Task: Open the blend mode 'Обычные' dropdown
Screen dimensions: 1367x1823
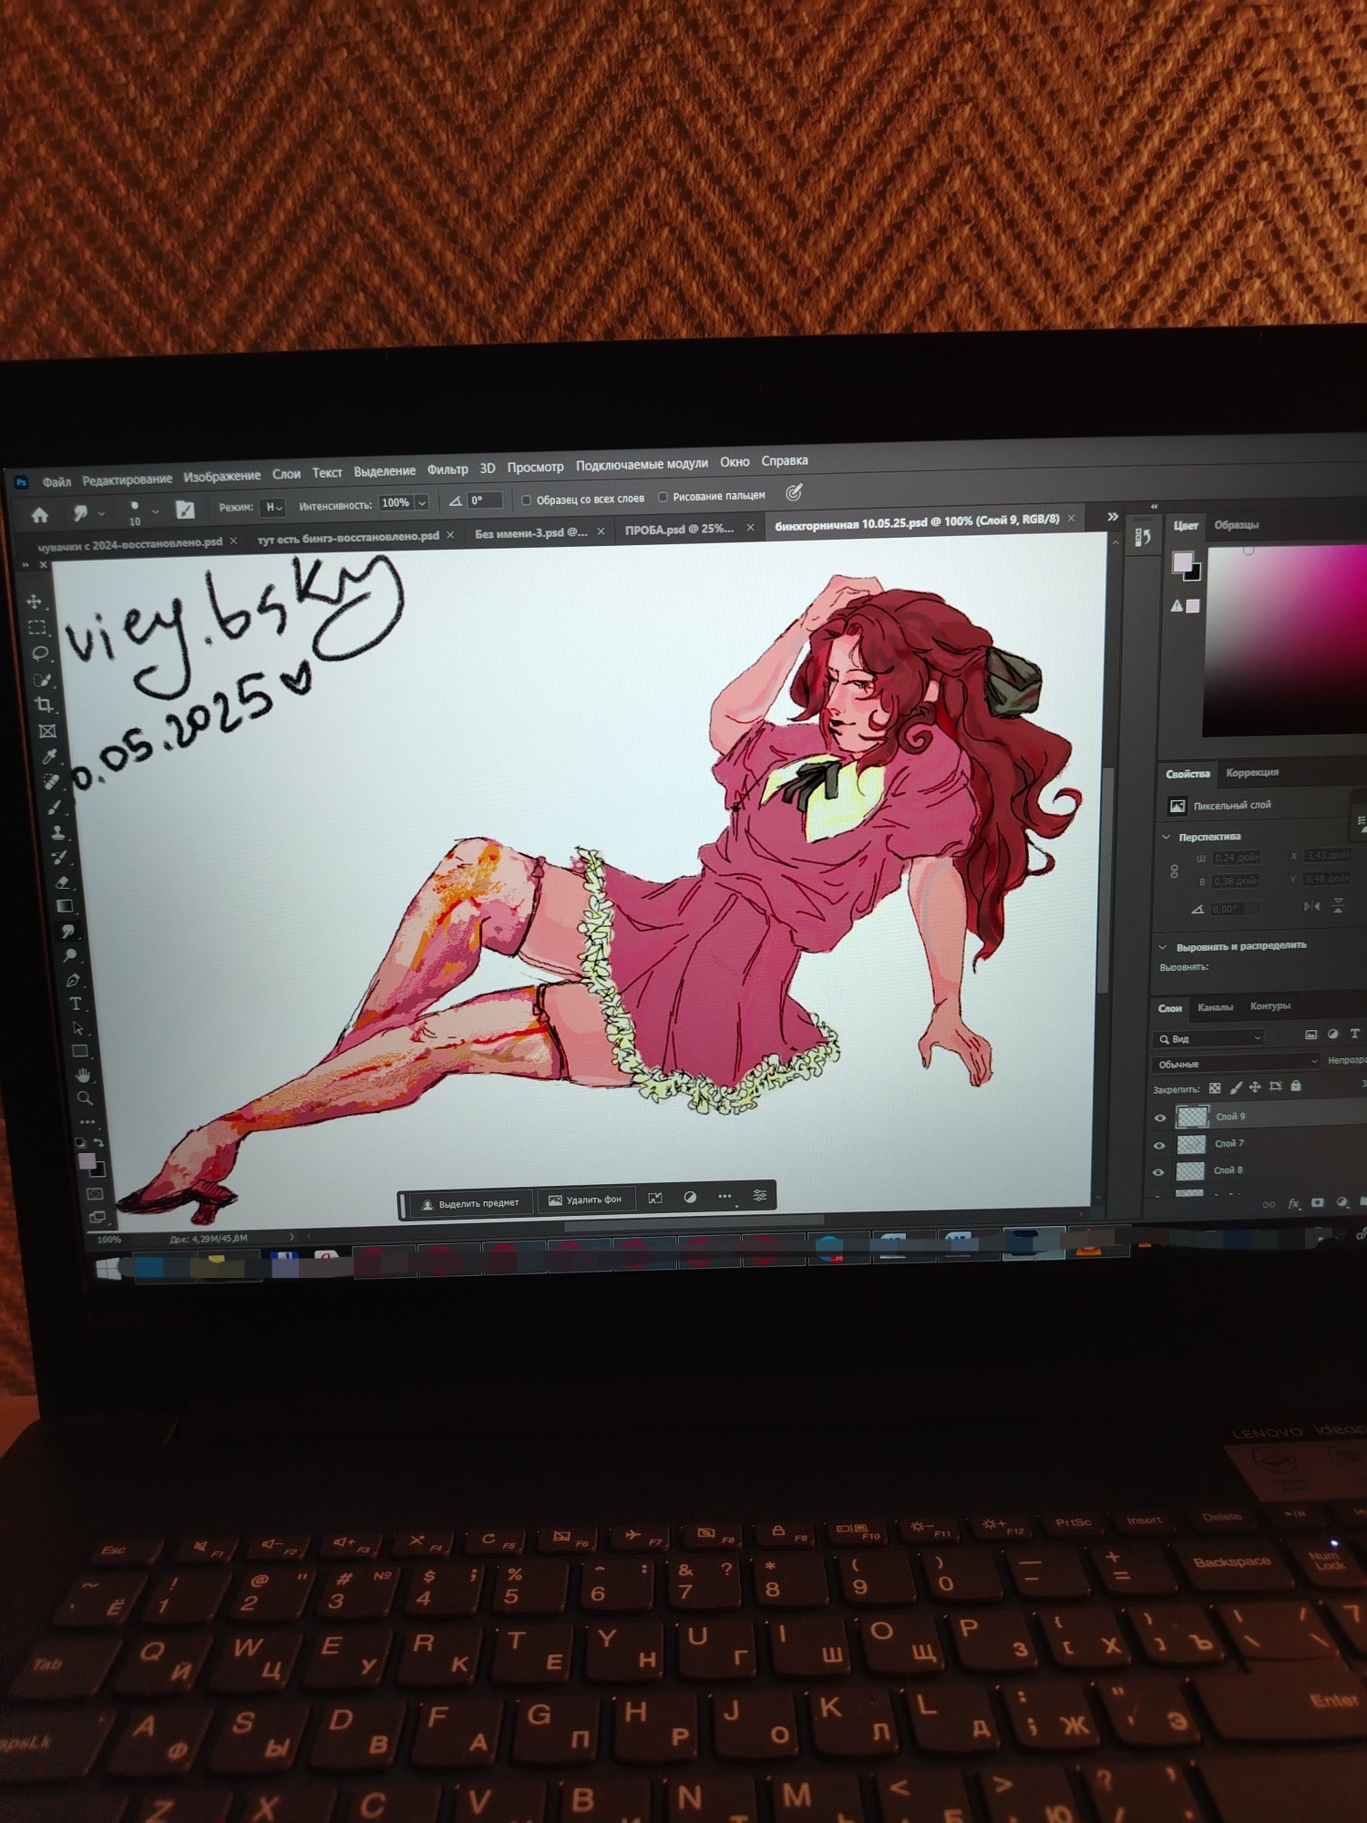Action: click(x=1236, y=1063)
